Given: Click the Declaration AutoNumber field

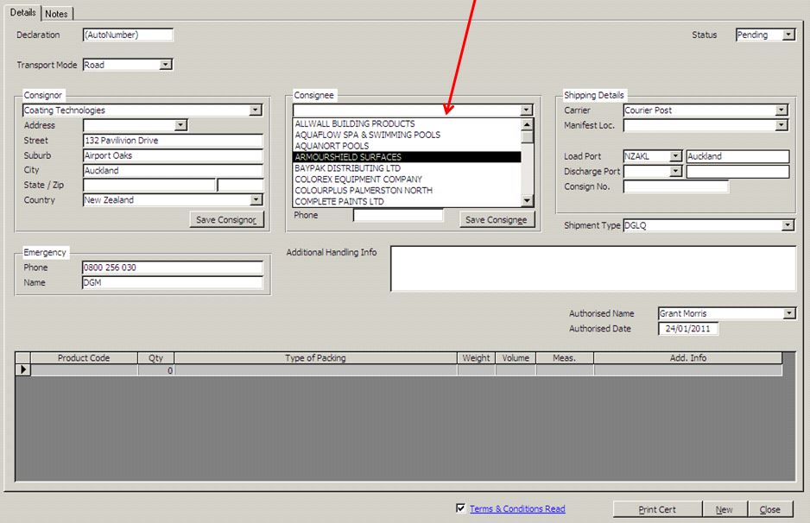Looking at the screenshot, I should 128,35.
